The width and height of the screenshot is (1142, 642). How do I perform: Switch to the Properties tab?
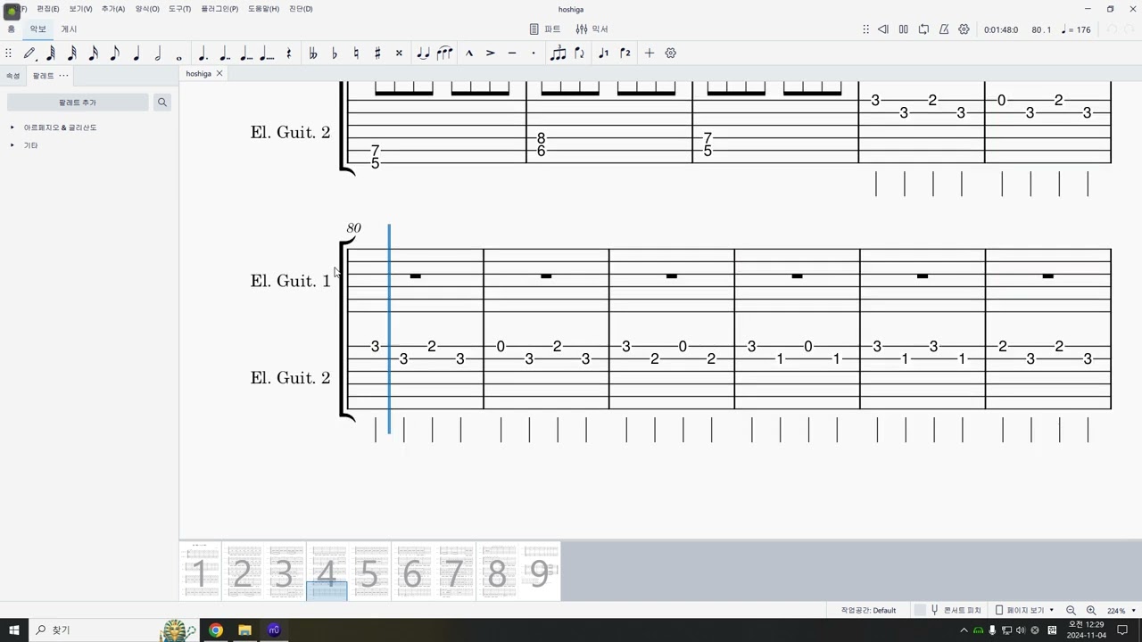(x=13, y=76)
